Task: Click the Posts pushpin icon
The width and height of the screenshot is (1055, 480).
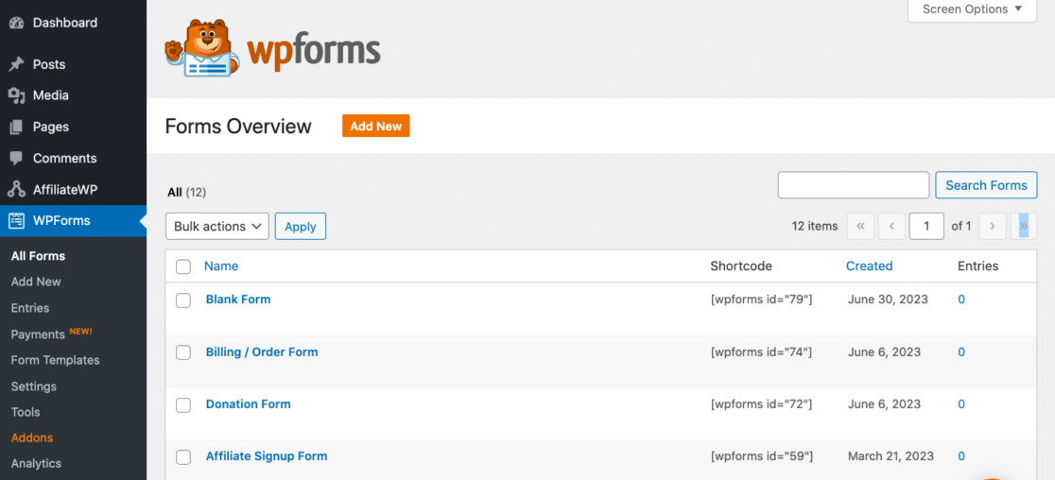Action: point(16,64)
